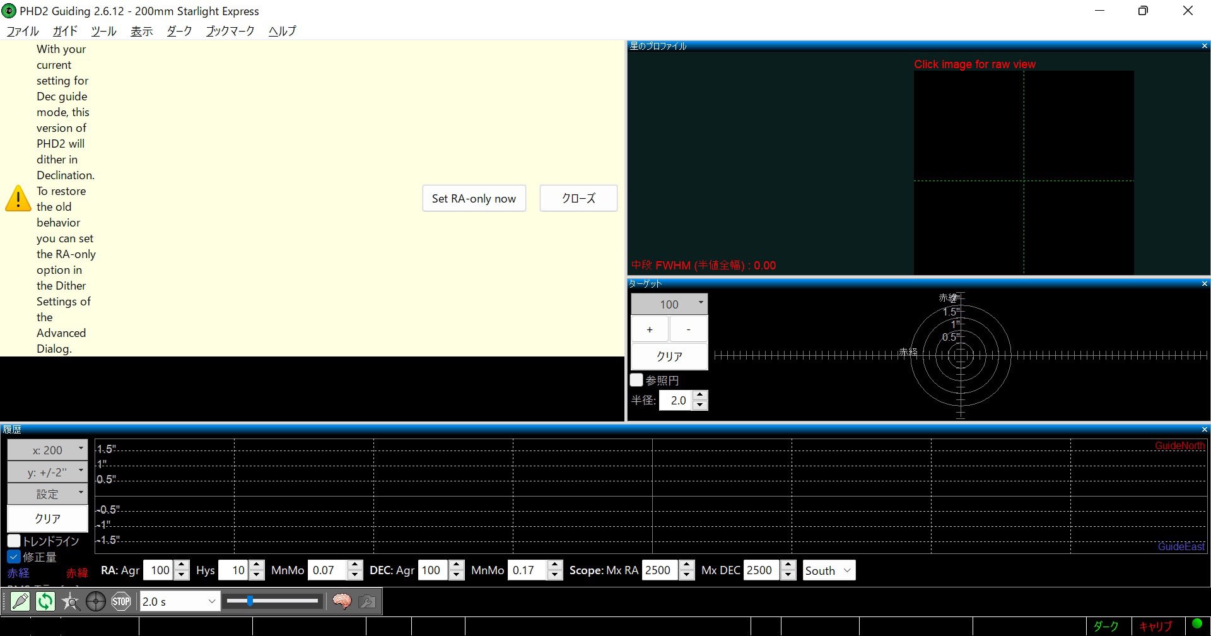Begin guiding with the crosshair icon

(96, 601)
